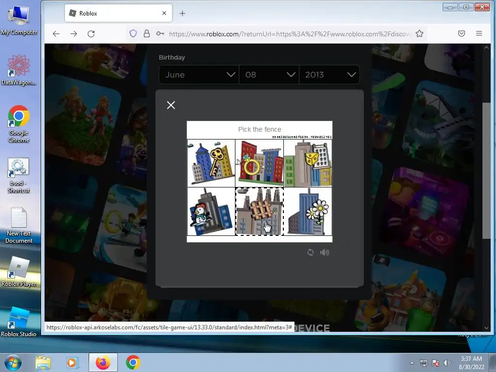The width and height of the screenshot is (496, 372).
Task: Open a new tab with plus button
Action: coord(182,13)
